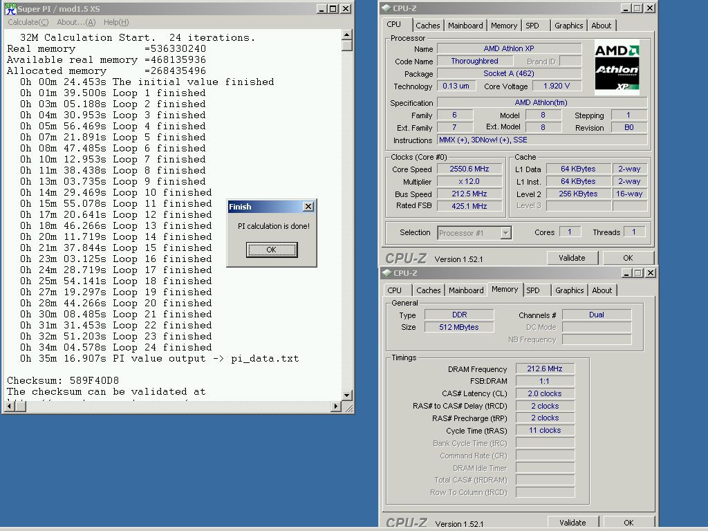The height and width of the screenshot is (531, 708).
Task: Minimize the top CPU-Z window
Action: 626,8
